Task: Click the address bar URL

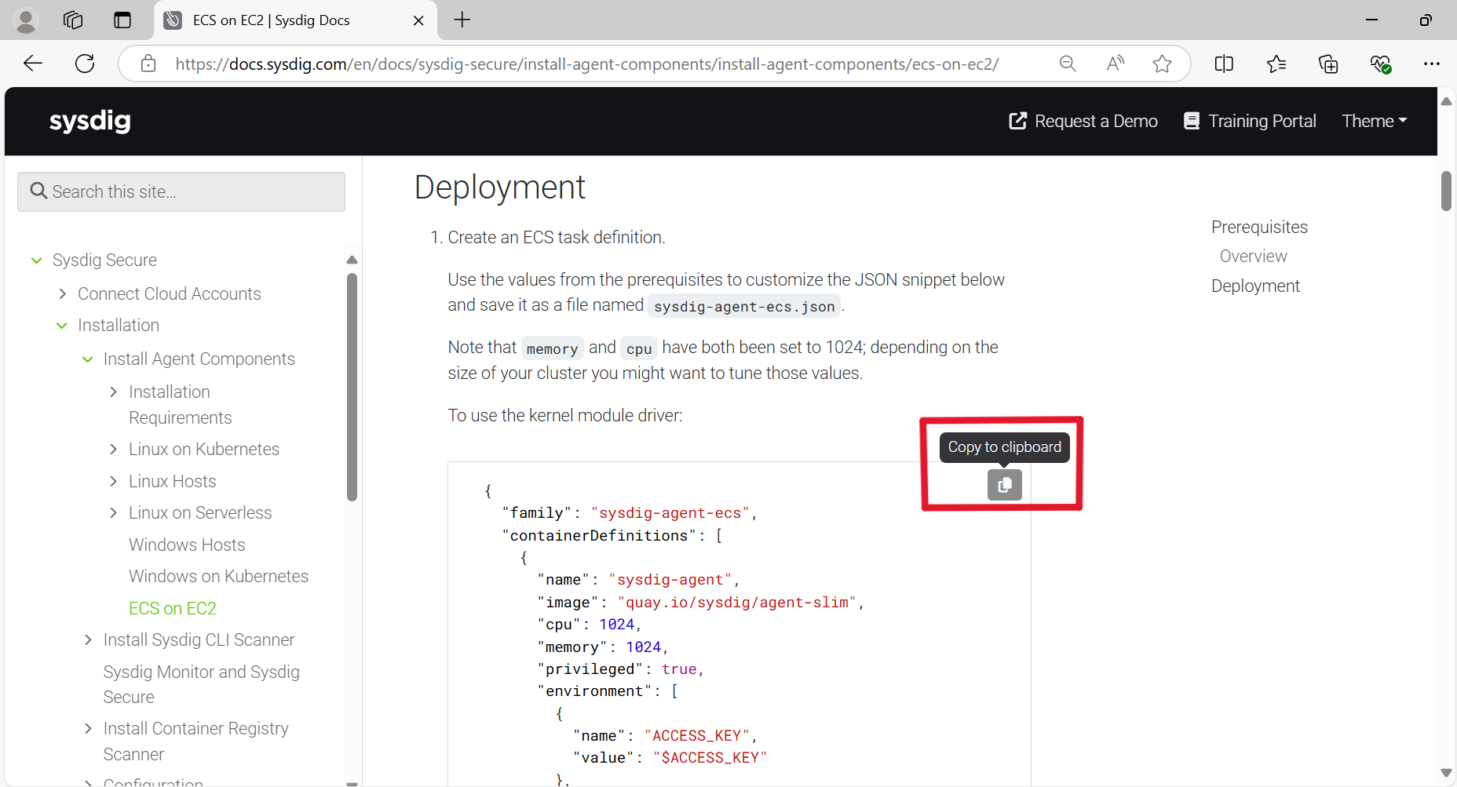Action: [x=586, y=64]
